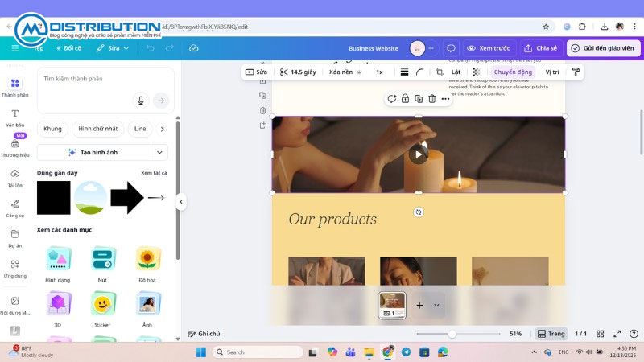Select the Line chip

(x=140, y=129)
